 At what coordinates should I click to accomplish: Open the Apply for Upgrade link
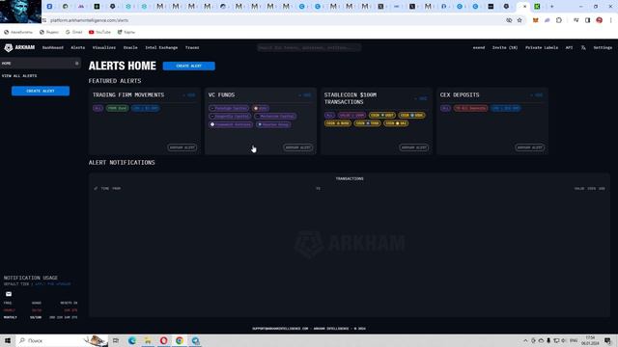(x=53, y=284)
